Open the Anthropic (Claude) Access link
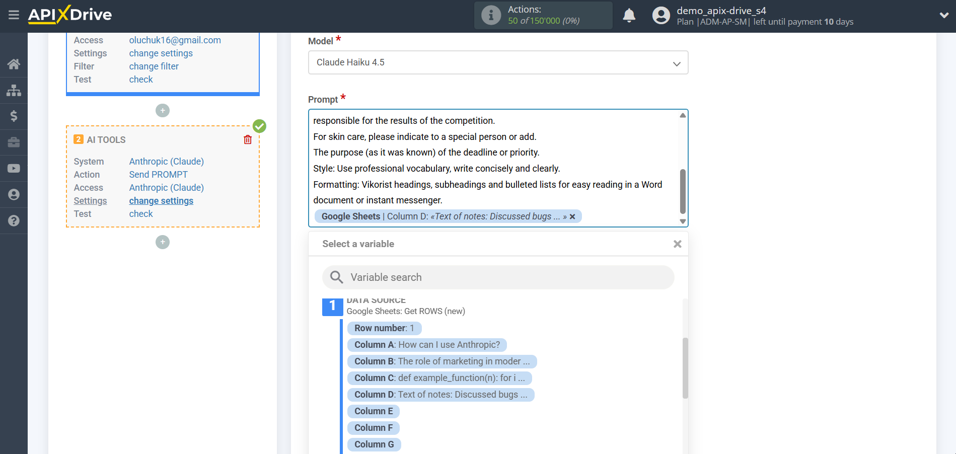 point(166,188)
